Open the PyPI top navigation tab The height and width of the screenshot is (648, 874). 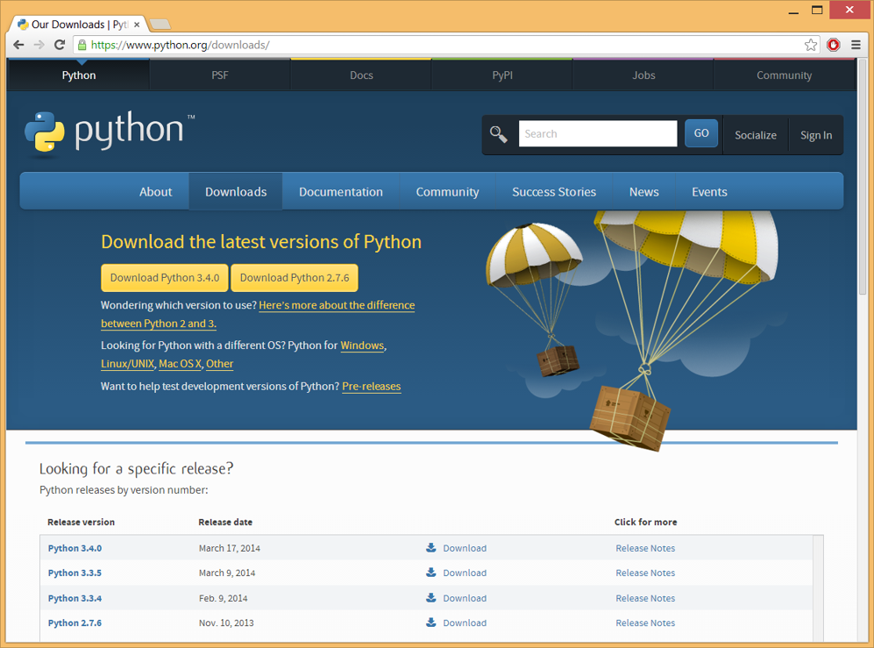click(x=502, y=75)
